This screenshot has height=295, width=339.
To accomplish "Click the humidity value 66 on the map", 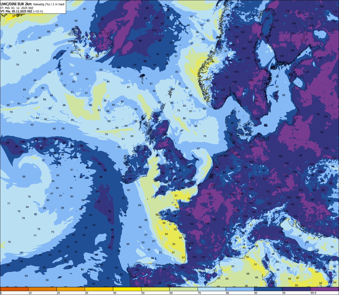I will (x=257, y=278).
